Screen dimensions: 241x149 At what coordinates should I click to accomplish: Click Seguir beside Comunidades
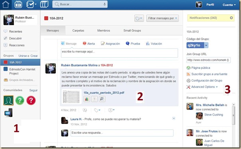[34, 90]
